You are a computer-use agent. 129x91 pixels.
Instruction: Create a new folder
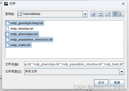click(x=108, y=14)
